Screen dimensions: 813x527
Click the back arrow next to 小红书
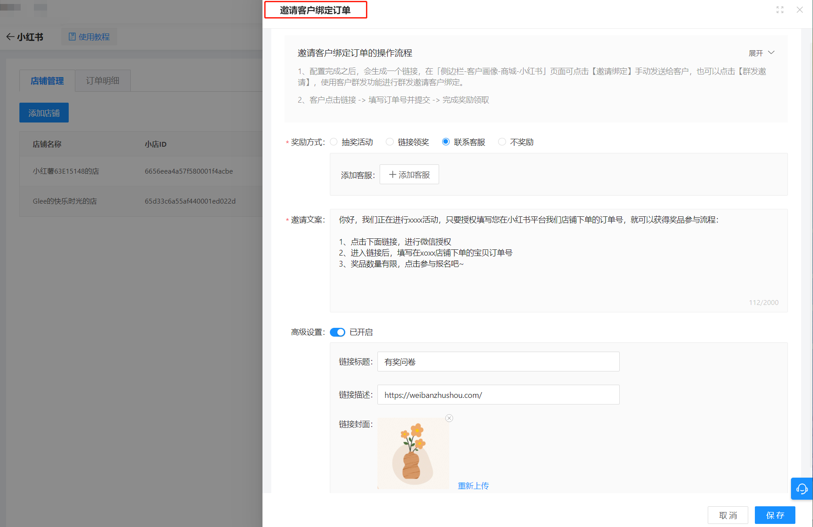[10, 37]
